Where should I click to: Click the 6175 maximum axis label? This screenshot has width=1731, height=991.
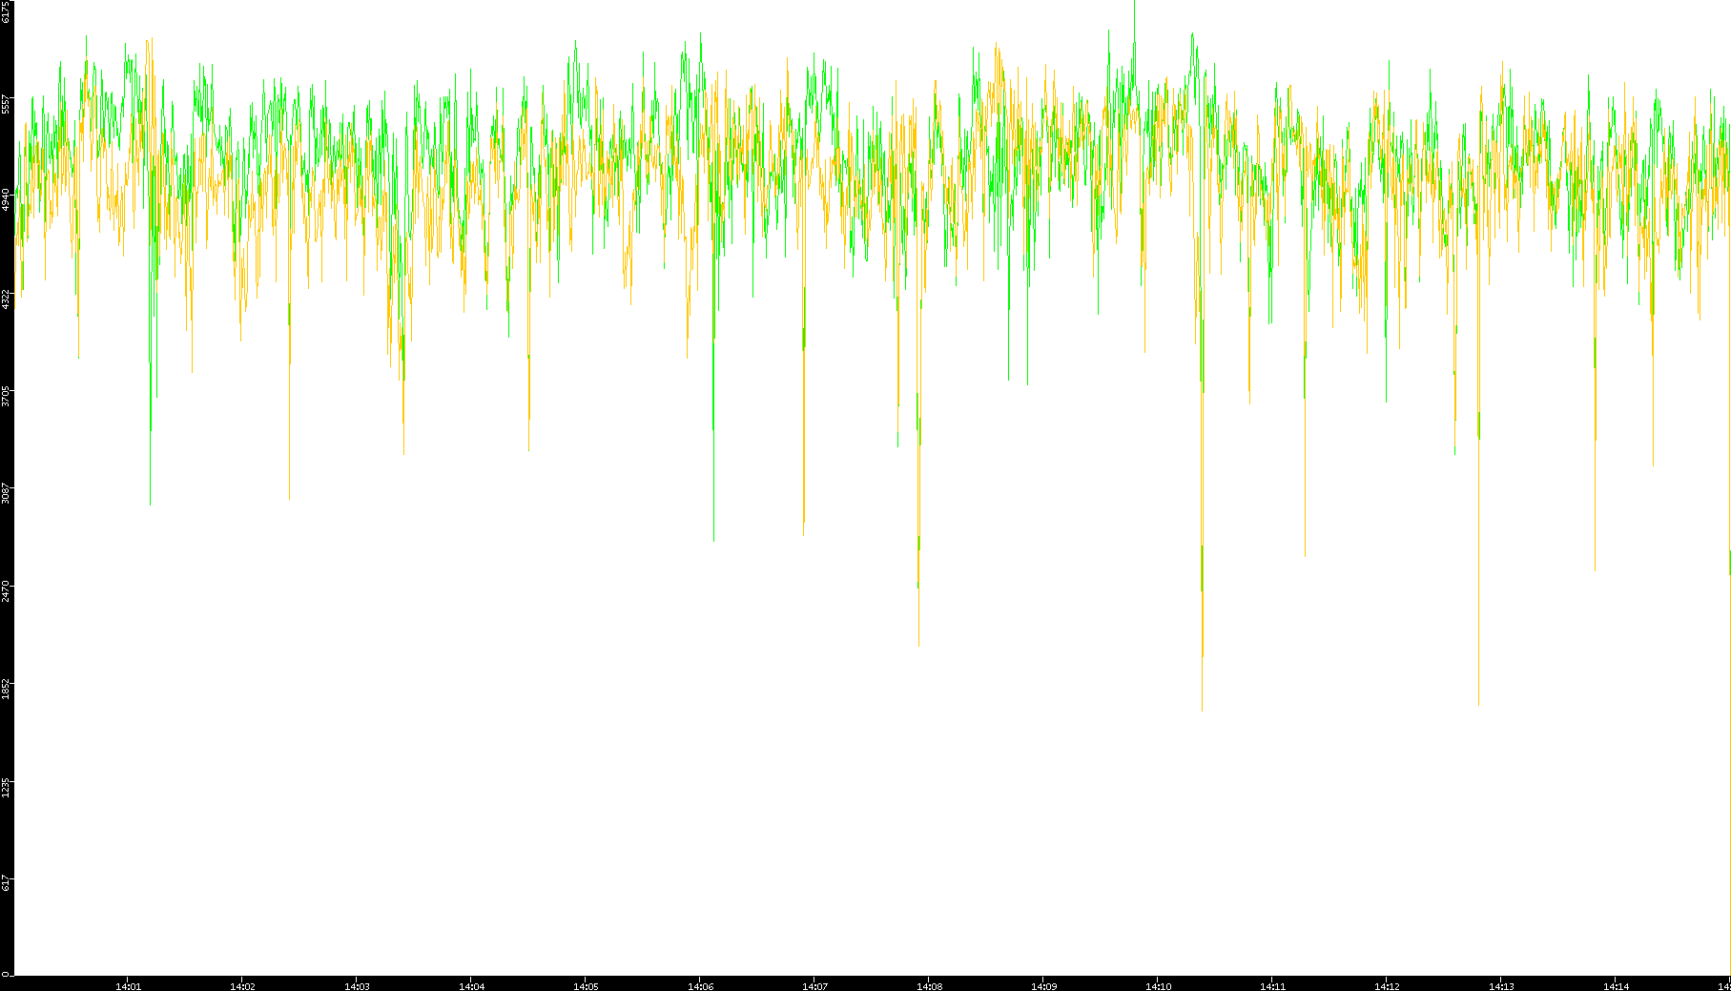point(6,12)
